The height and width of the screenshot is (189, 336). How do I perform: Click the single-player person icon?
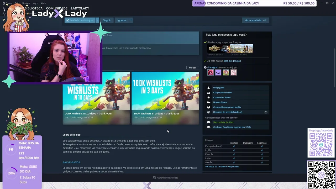point(209,88)
